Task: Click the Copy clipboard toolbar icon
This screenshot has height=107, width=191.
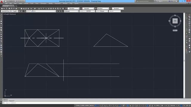Action: [21, 9]
